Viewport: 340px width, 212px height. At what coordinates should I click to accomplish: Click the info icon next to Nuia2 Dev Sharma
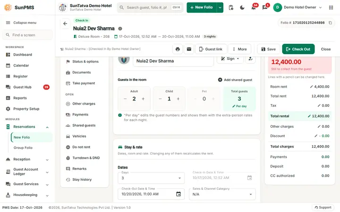[120, 29]
